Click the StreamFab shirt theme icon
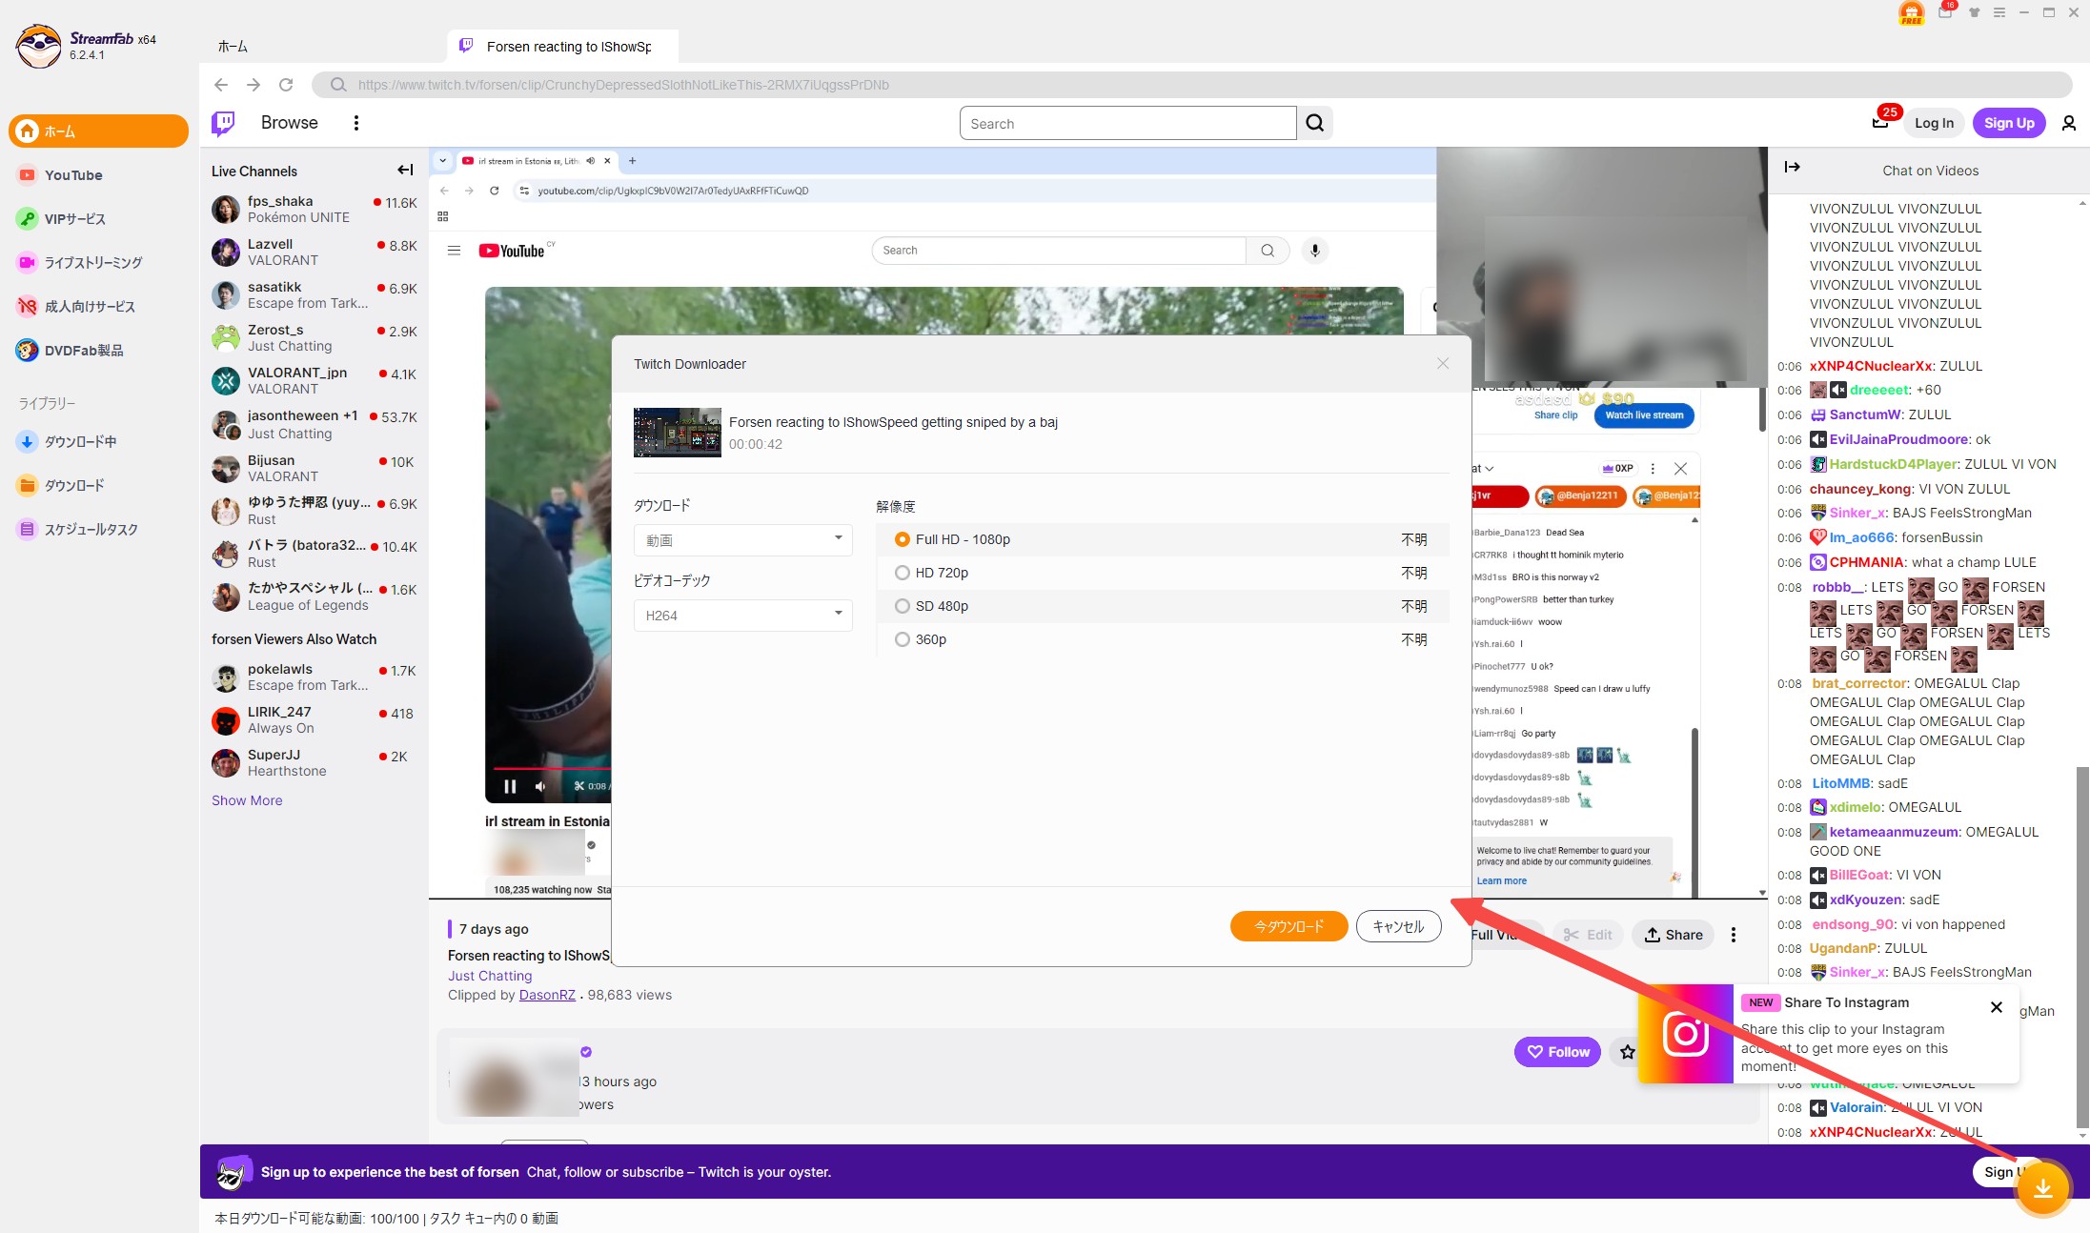This screenshot has width=2090, height=1233. point(1974,12)
